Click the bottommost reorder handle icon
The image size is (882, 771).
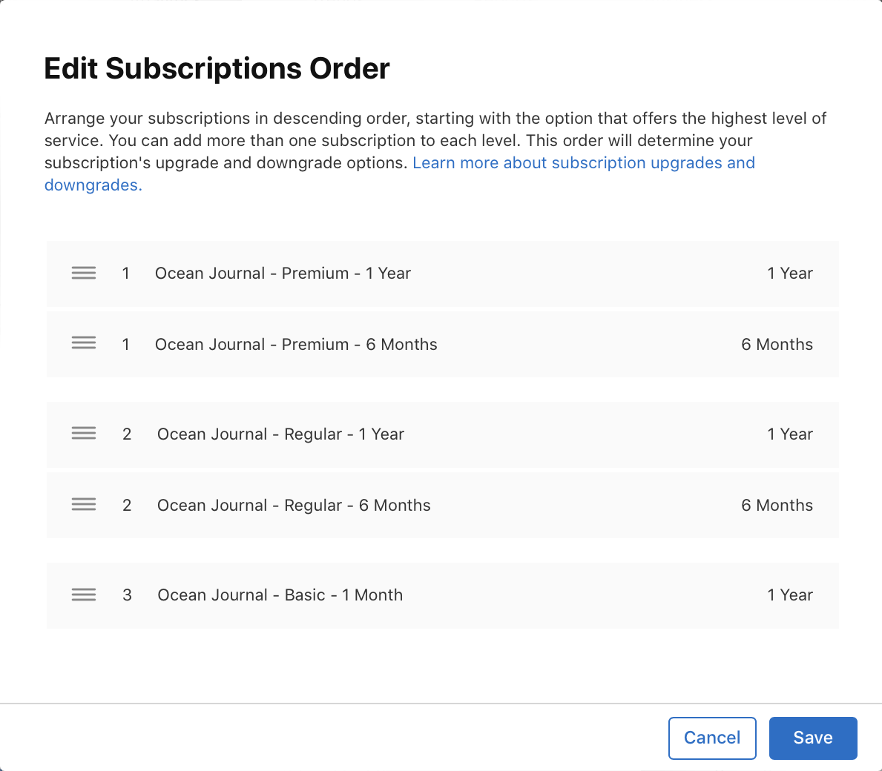(x=84, y=595)
